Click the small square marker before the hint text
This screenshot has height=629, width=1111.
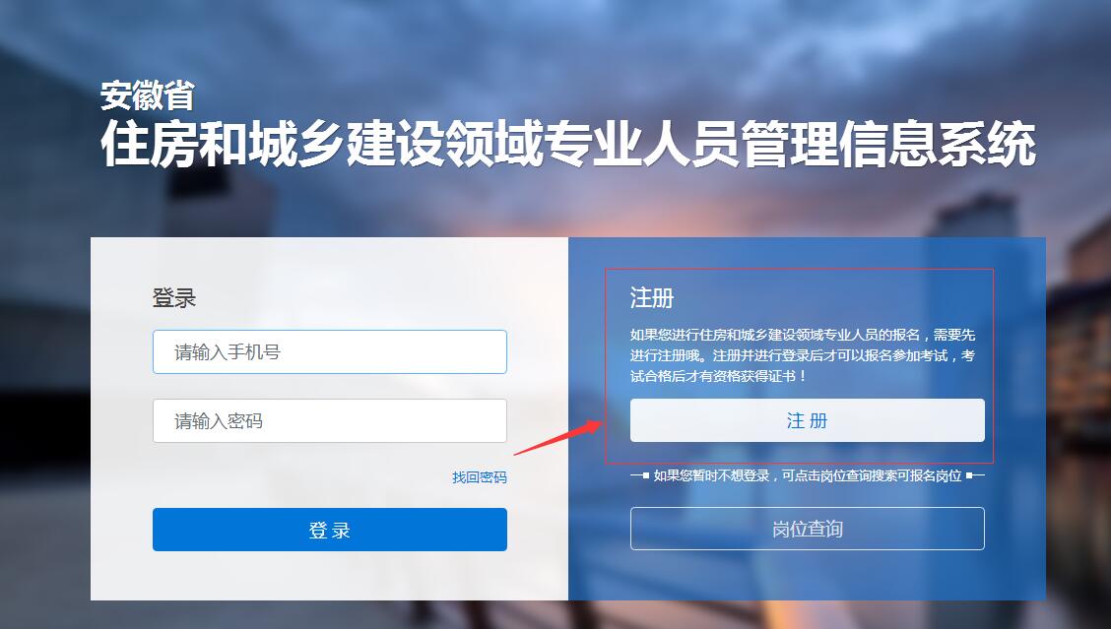pyautogui.click(x=645, y=475)
